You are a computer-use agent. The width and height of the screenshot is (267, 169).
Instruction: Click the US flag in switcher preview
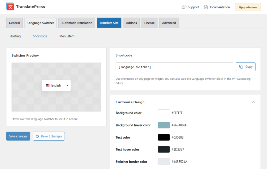pos(47,85)
